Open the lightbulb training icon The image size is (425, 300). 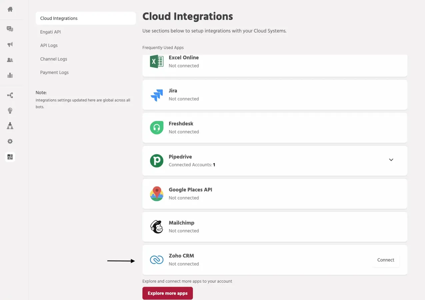point(10,111)
